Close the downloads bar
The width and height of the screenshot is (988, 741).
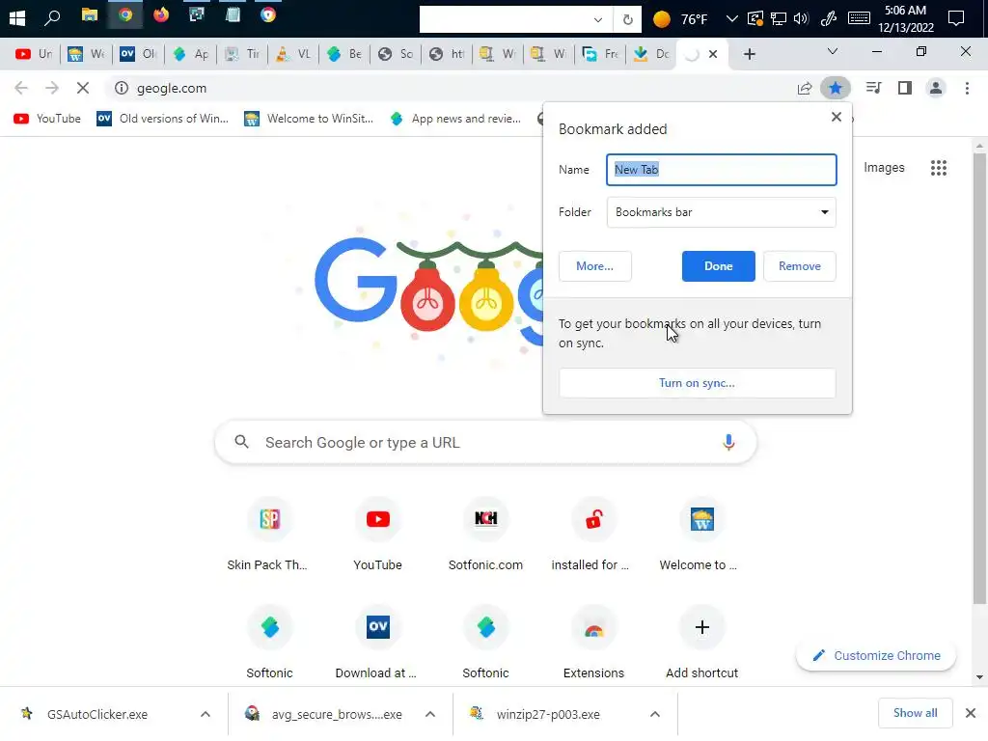tap(971, 713)
